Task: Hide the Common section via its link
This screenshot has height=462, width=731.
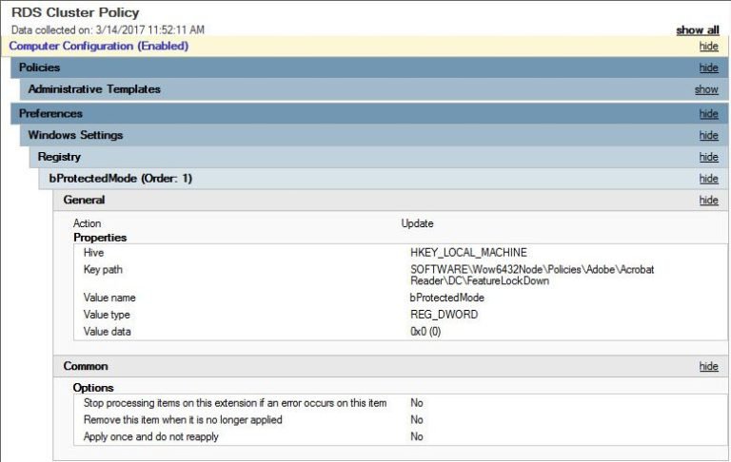Action: [708, 367]
